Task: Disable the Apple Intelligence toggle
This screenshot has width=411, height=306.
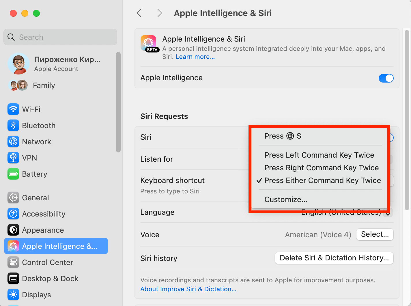Action: coord(386,78)
